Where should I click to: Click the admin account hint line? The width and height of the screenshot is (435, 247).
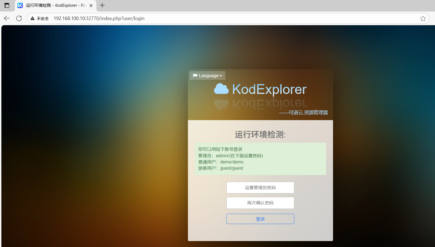click(x=231, y=156)
